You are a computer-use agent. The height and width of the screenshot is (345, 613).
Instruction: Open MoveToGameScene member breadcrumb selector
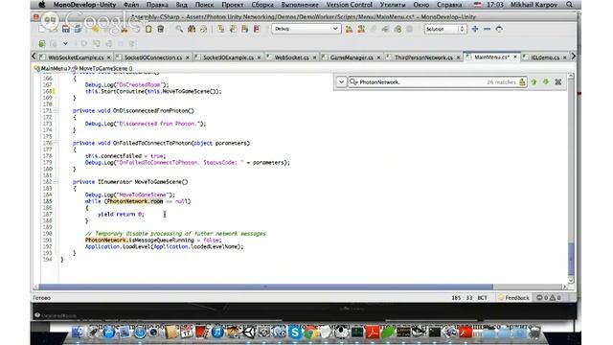102,68
